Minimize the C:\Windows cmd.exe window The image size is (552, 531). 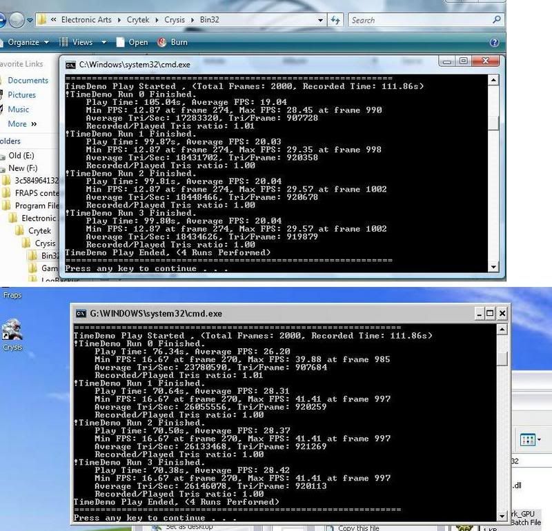446,61
